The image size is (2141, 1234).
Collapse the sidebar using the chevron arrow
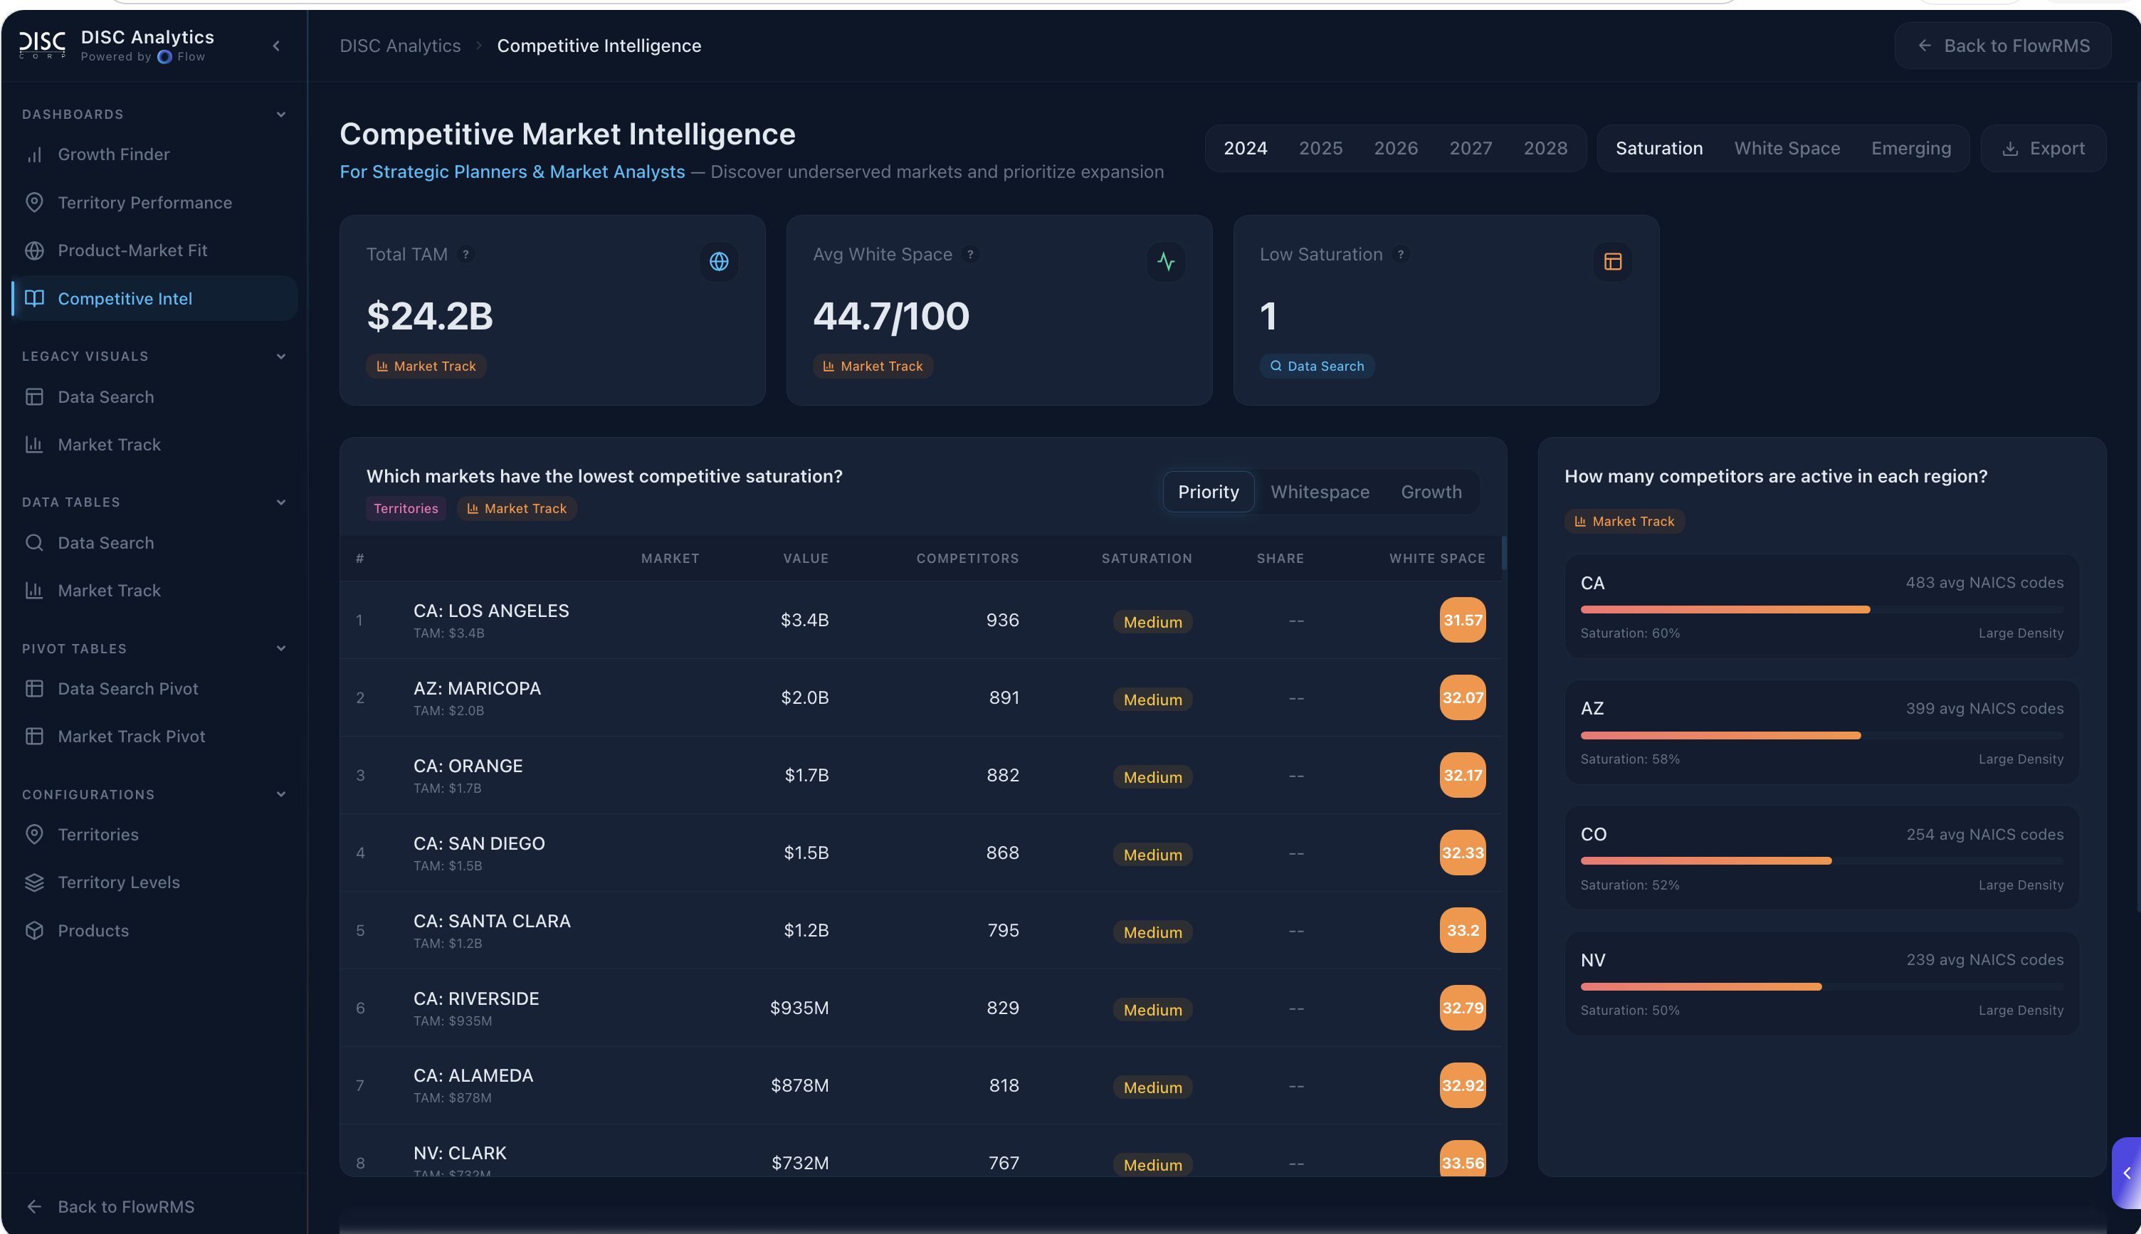point(275,46)
